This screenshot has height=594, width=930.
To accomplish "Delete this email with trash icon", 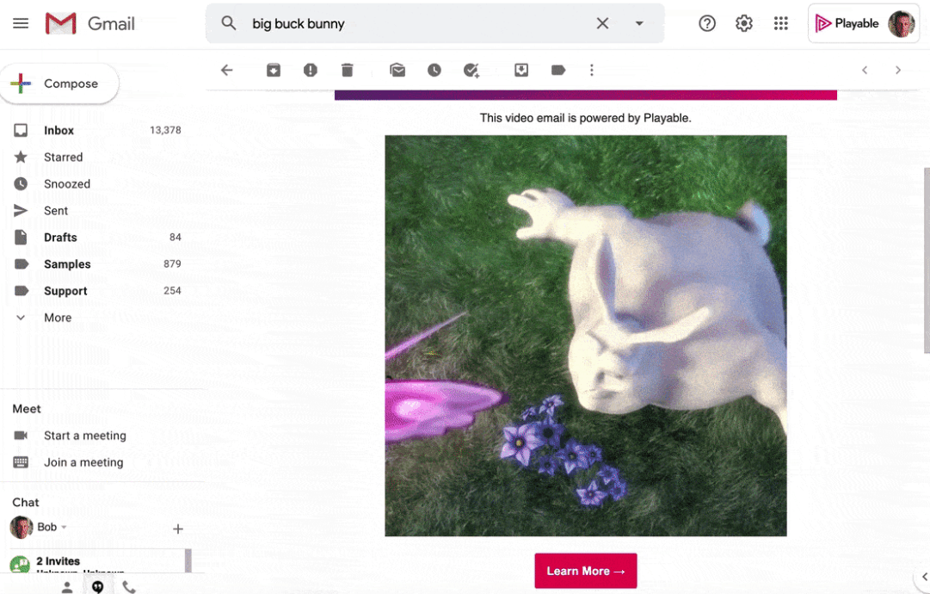I will 348,70.
